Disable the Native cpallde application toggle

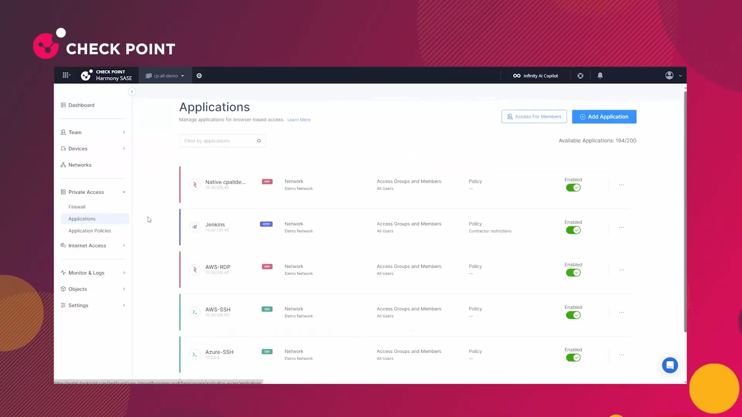tap(573, 188)
